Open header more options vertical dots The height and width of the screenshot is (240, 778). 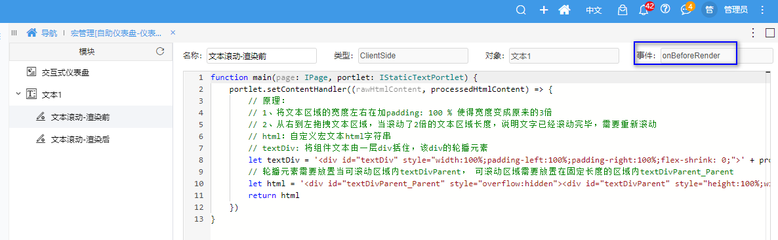[762, 10]
